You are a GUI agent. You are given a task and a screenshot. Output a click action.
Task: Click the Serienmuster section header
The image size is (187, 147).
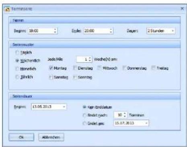coord(95,45)
